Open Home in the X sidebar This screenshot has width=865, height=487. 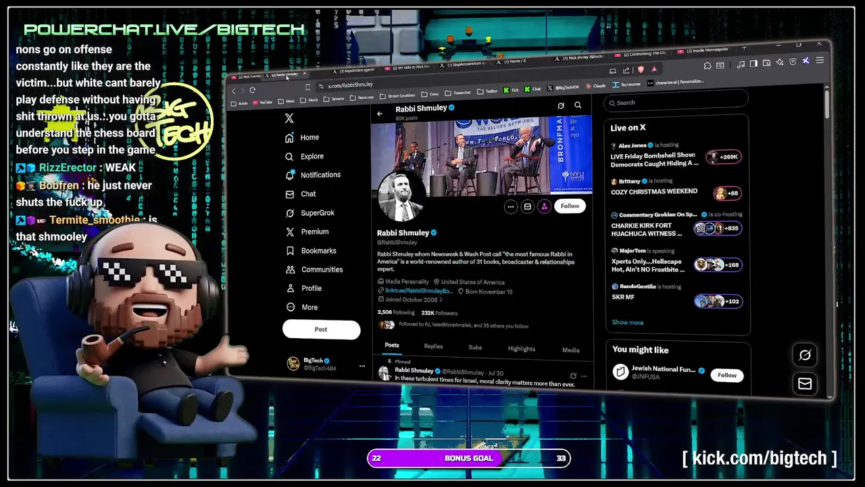[x=302, y=137]
